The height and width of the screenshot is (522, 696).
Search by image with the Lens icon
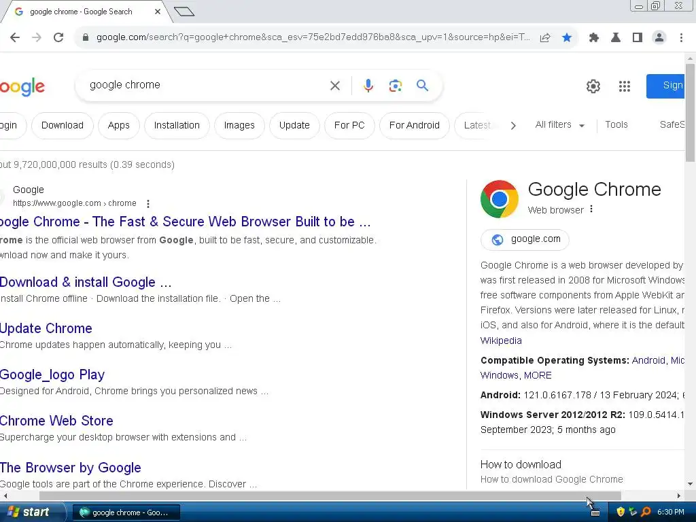click(395, 85)
